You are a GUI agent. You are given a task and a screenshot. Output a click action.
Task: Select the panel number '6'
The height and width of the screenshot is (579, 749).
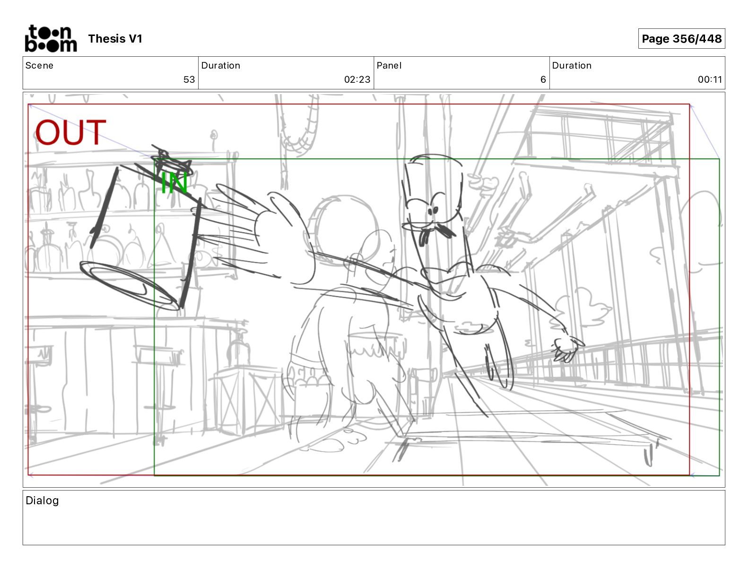[x=543, y=79]
